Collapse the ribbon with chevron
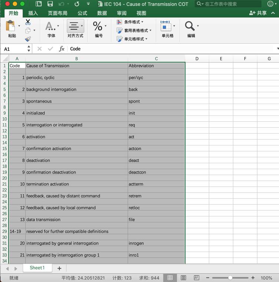Image resolution: width=279 pixels, height=282 pixels. [273, 13]
